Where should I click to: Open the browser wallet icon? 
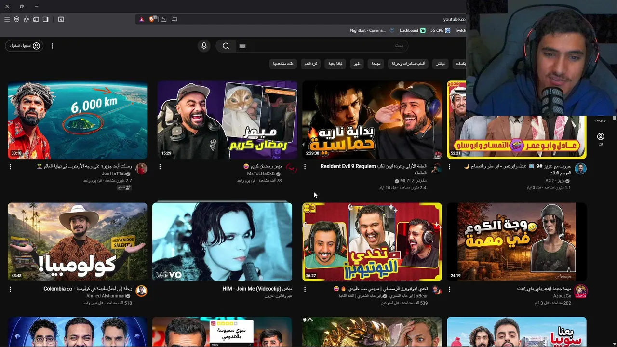pos(36,19)
